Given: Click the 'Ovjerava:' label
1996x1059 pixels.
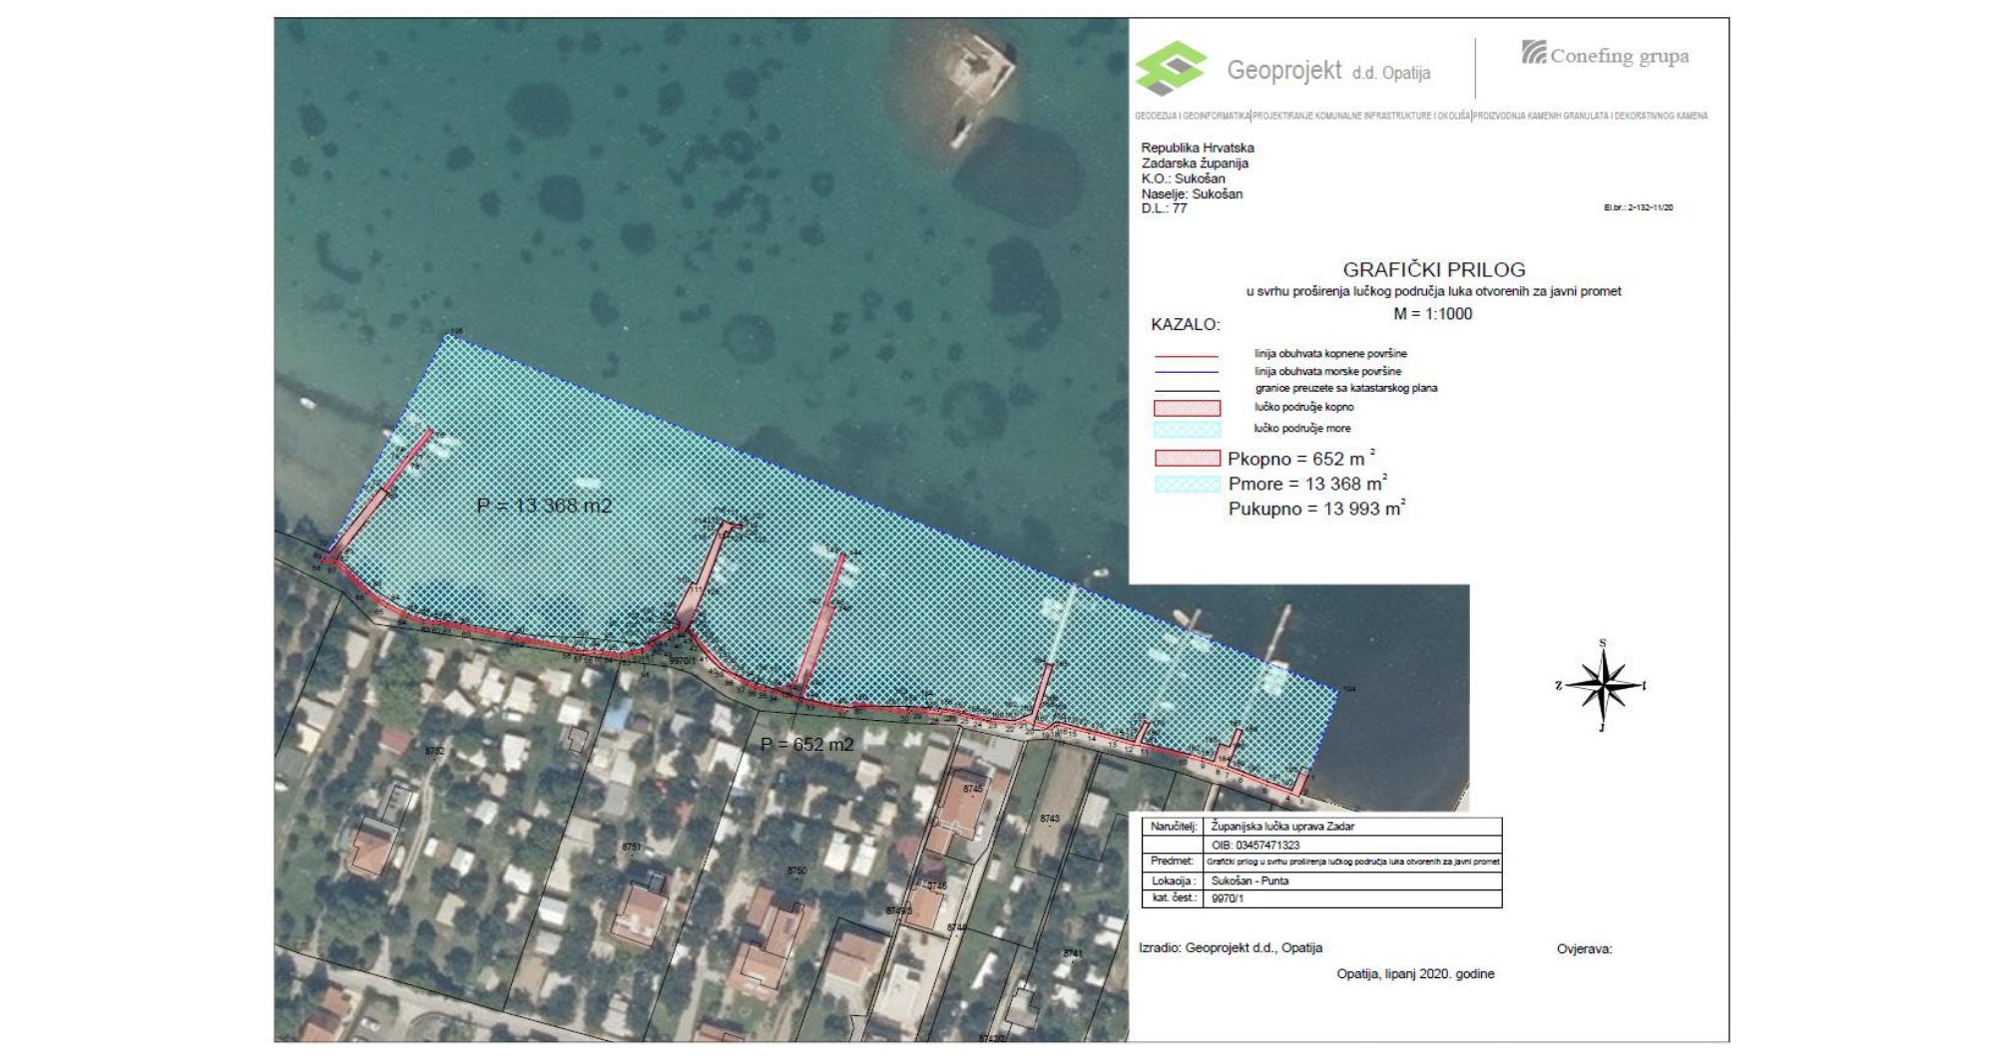Looking at the screenshot, I should [1585, 949].
